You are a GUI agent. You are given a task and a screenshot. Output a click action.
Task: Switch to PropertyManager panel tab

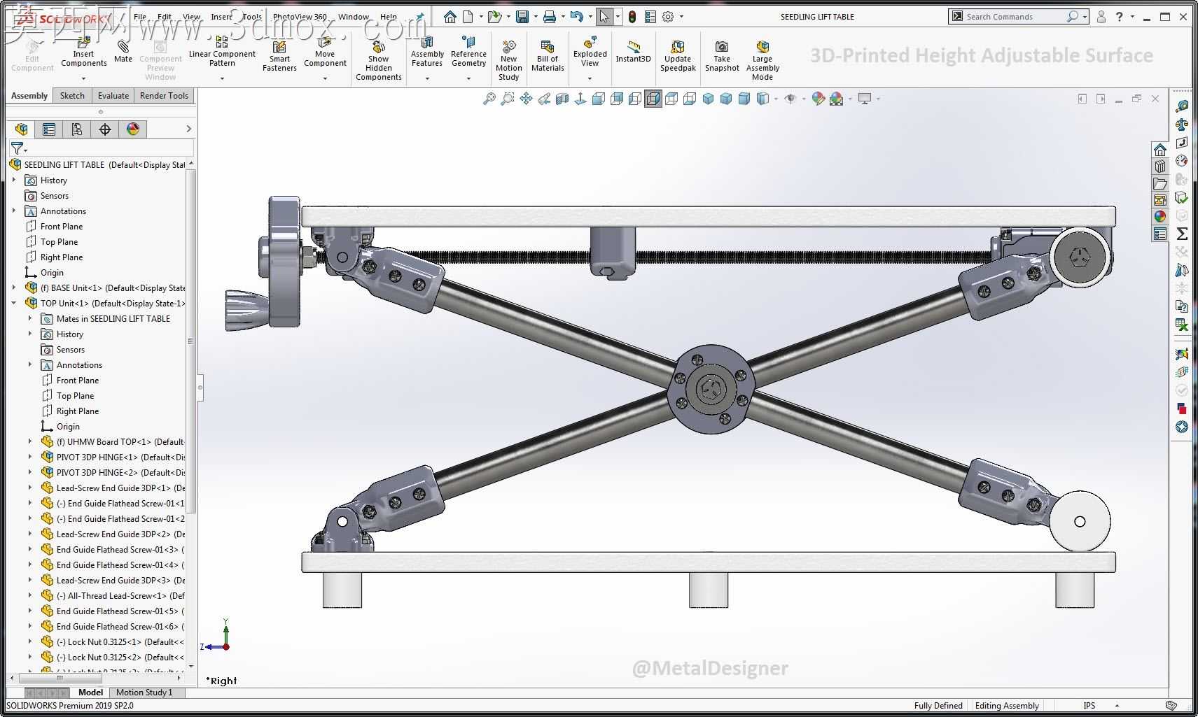point(49,129)
